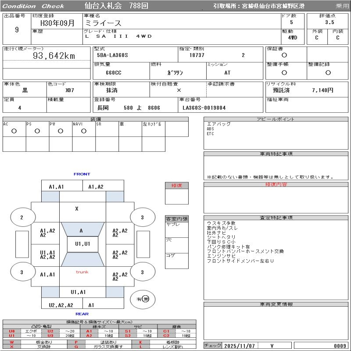The height and width of the screenshot is (351, 351).
Task: Click the U1,U1 roof panel box
Action: coord(82,244)
